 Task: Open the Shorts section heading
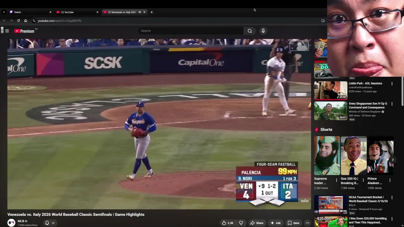pos(326,130)
